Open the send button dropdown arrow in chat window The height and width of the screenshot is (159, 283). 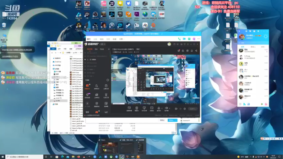(x=176, y=120)
